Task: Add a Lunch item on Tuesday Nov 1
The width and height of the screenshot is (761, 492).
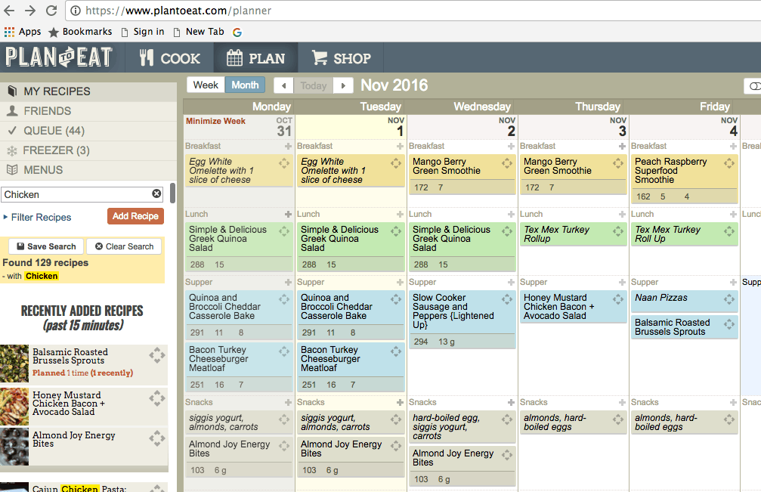Action: [400, 214]
